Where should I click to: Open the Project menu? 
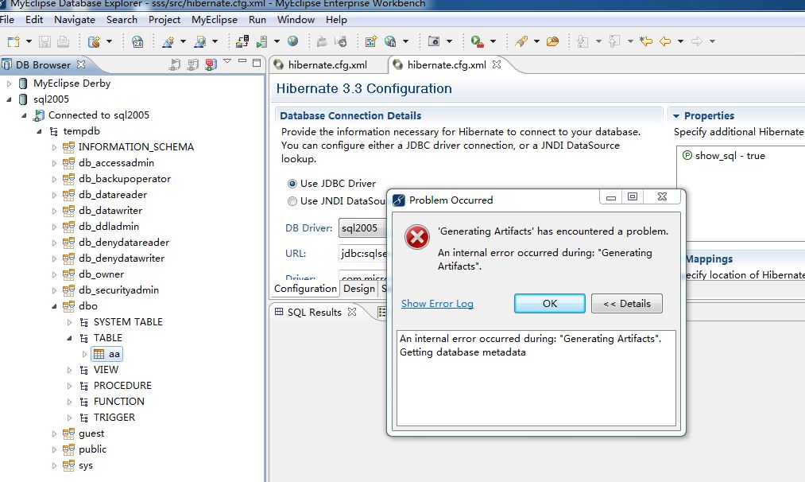(x=164, y=20)
